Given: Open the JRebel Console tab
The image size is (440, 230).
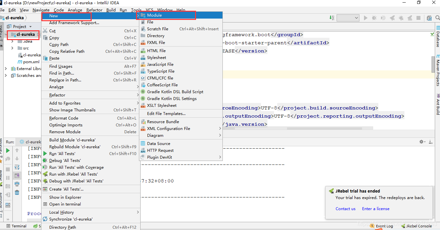Looking at the screenshot, I should click(417, 226).
